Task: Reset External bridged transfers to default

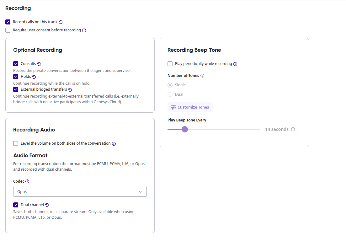Action: click(70, 89)
